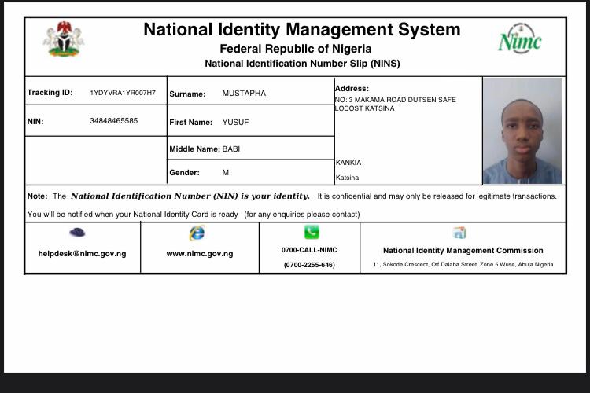
Task: Click the Sokode Crescent office address line
Action: [x=463, y=265]
